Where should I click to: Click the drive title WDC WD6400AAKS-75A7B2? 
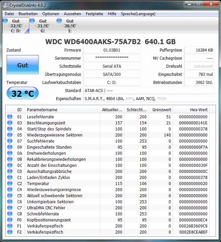coord(93,42)
